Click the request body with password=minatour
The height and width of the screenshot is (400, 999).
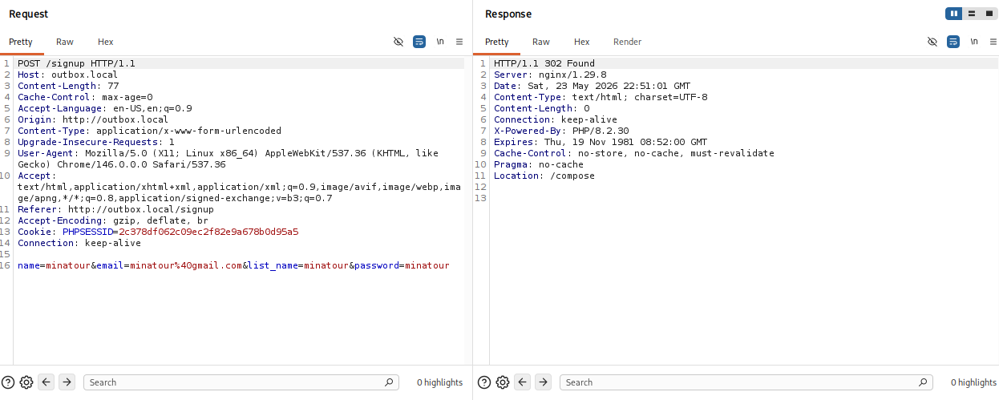coord(233,265)
